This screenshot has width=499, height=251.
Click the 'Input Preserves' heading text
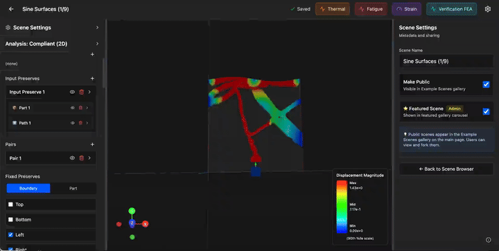coord(22,78)
